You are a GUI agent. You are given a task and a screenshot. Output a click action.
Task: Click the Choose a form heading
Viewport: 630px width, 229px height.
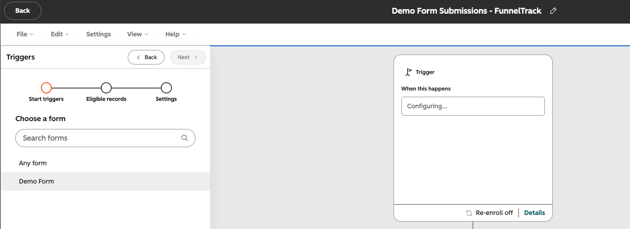pos(41,119)
